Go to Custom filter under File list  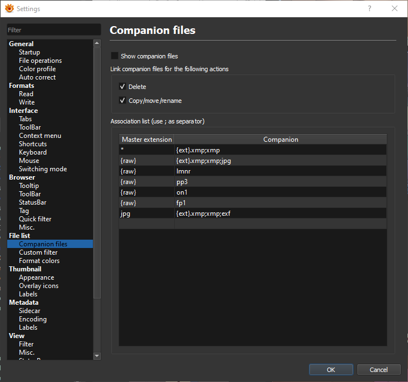coord(38,252)
